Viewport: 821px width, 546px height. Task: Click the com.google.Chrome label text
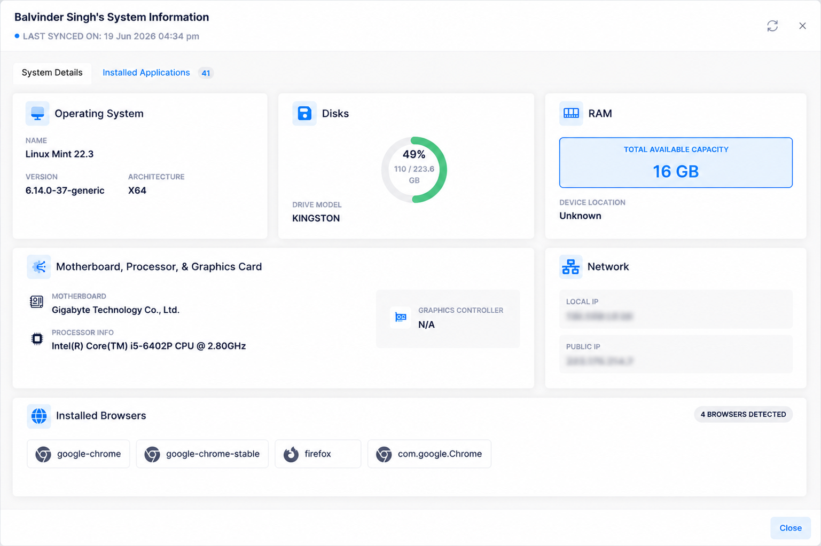pyautogui.click(x=440, y=454)
